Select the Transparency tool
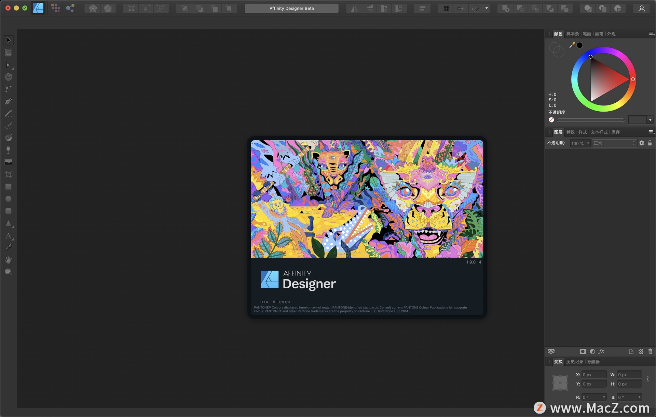The image size is (656, 417). pos(9,150)
